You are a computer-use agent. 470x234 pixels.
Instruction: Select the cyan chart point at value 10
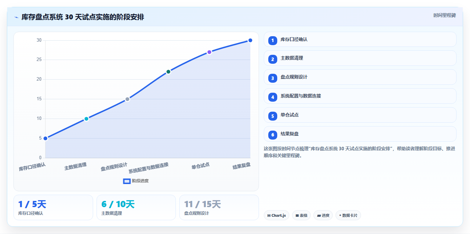pos(86,119)
